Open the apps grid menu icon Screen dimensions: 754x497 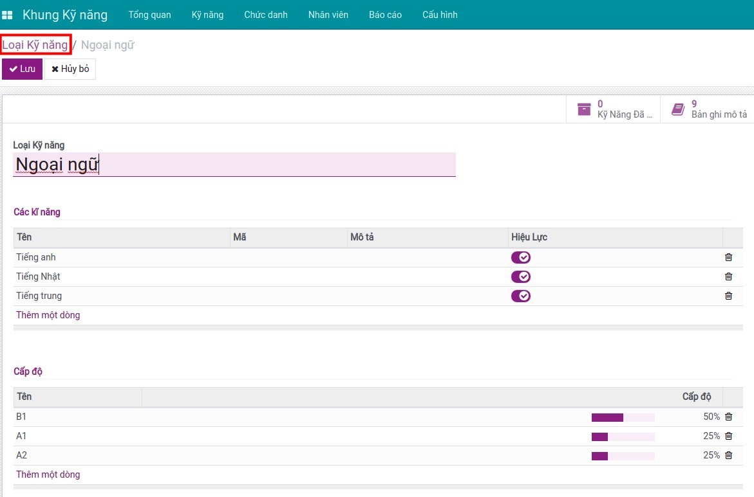coord(8,15)
